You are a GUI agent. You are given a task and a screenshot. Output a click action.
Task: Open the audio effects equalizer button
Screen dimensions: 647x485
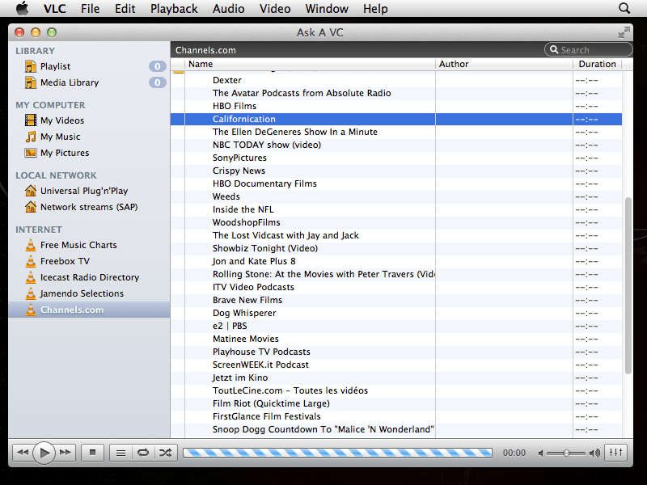[x=615, y=453]
